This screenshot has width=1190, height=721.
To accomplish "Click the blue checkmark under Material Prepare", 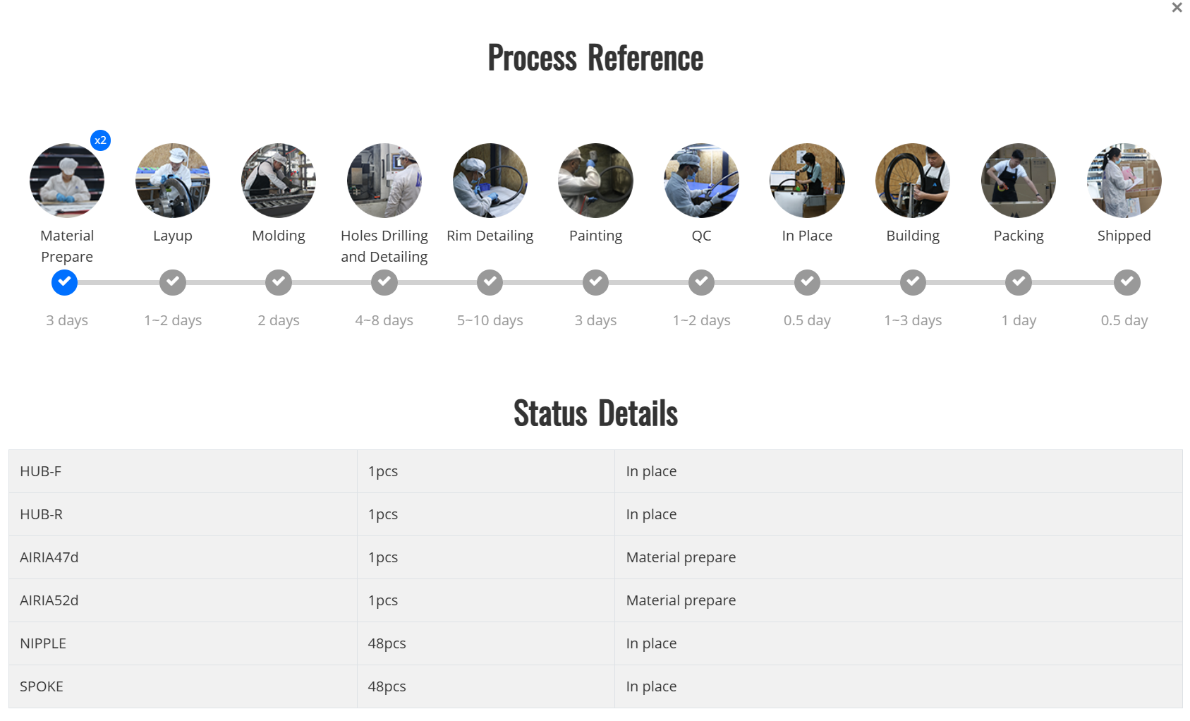I will pyautogui.click(x=65, y=282).
